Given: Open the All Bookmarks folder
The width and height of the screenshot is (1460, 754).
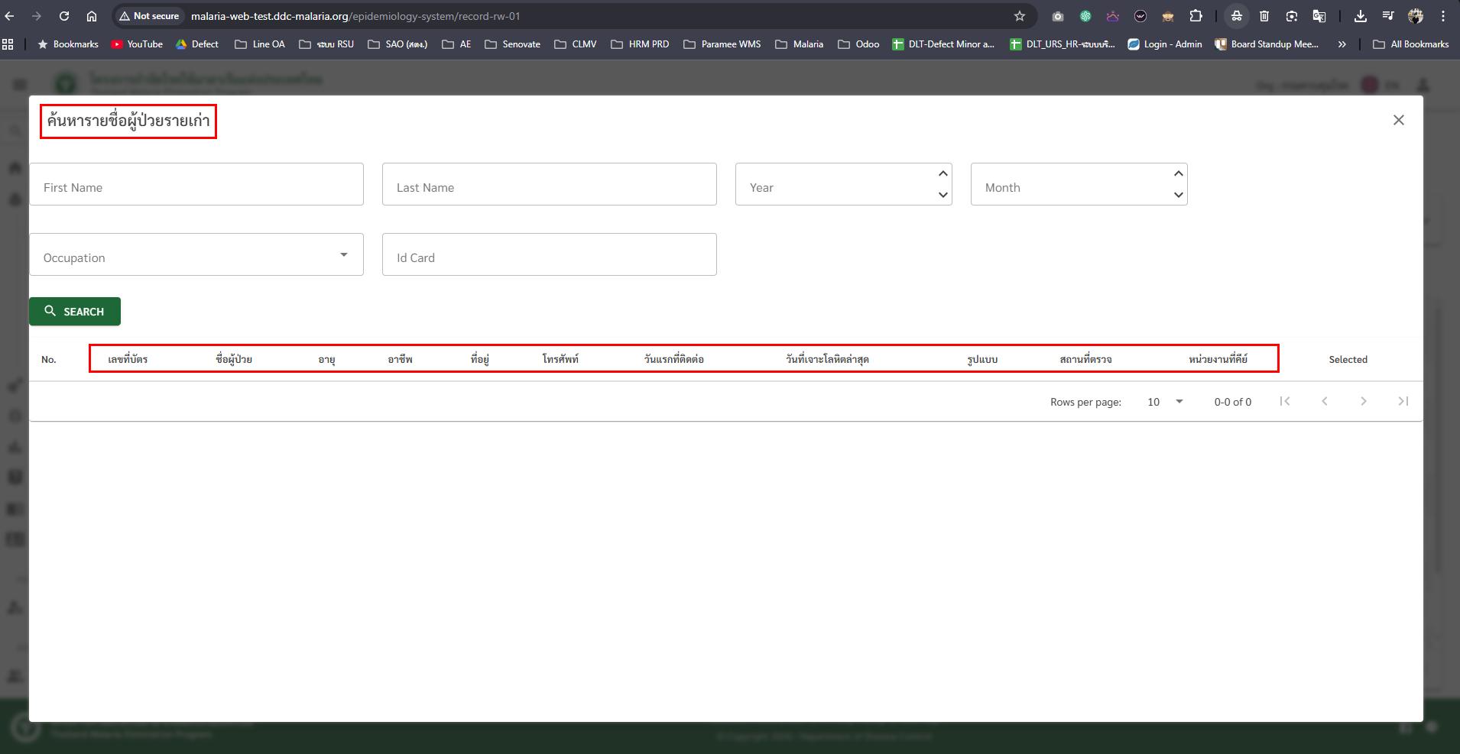Looking at the screenshot, I should pyautogui.click(x=1411, y=44).
